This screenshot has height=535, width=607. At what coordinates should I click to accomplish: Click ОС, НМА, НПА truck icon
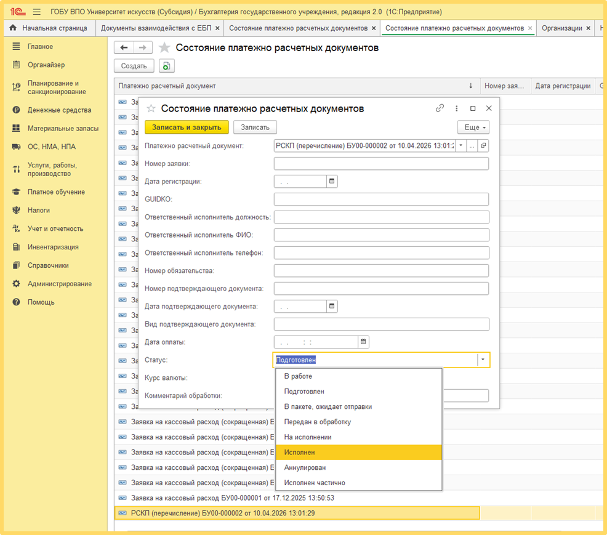(16, 147)
